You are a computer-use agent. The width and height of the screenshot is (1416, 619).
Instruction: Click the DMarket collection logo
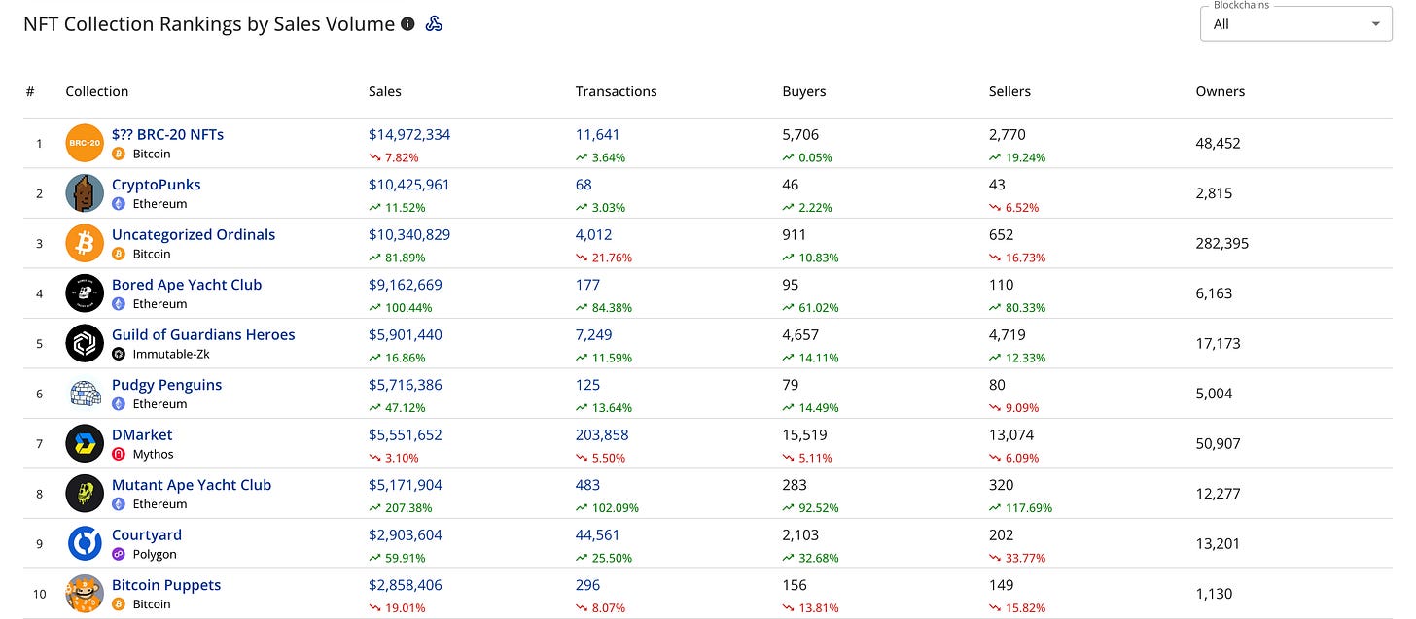[85, 443]
